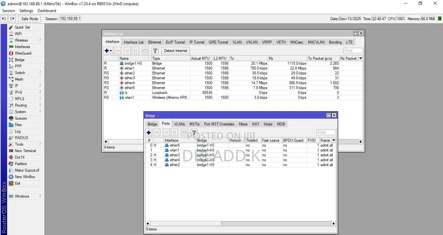Image resolution: width=443 pixels, height=235 pixels.
Task: Expand the IPv6 submenu
Action: pos(41,92)
